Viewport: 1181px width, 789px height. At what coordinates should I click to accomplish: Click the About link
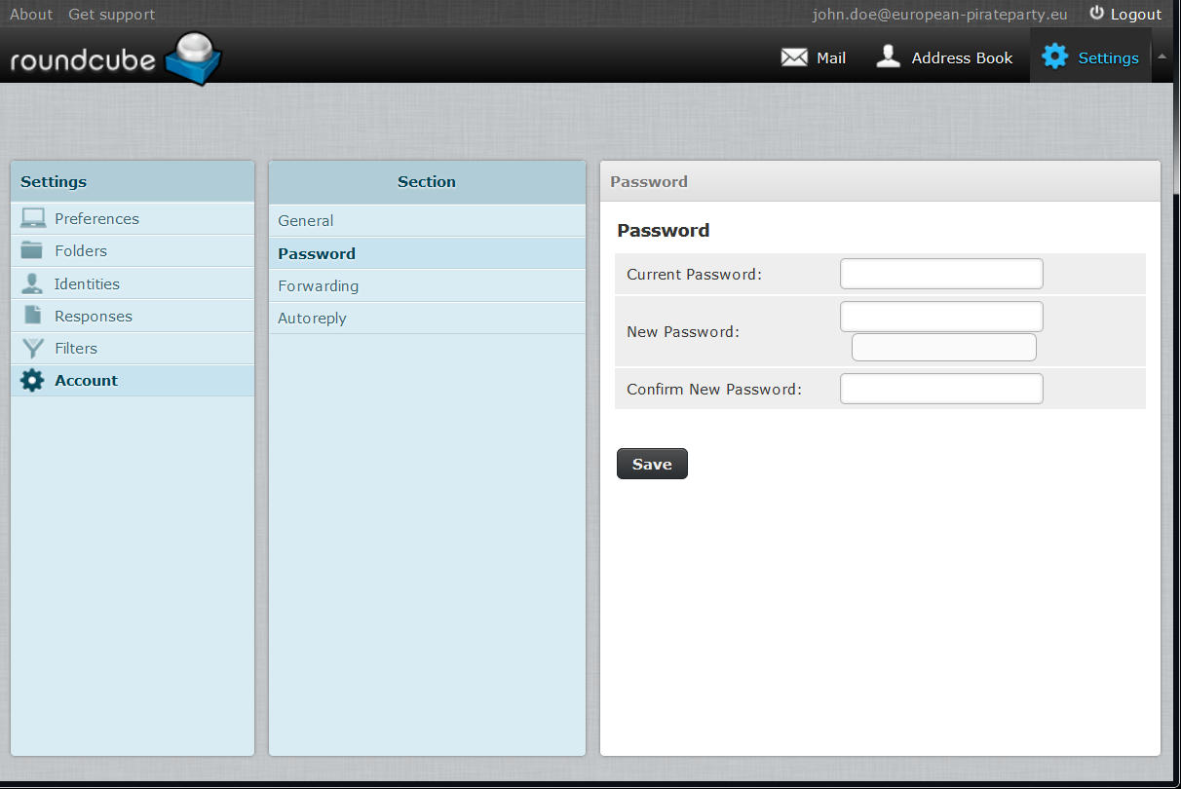pyautogui.click(x=31, y=15)
